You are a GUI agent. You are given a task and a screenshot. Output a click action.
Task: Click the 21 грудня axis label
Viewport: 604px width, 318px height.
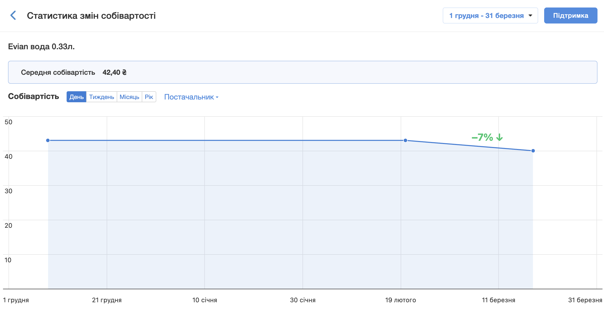[x=107, y=300]
